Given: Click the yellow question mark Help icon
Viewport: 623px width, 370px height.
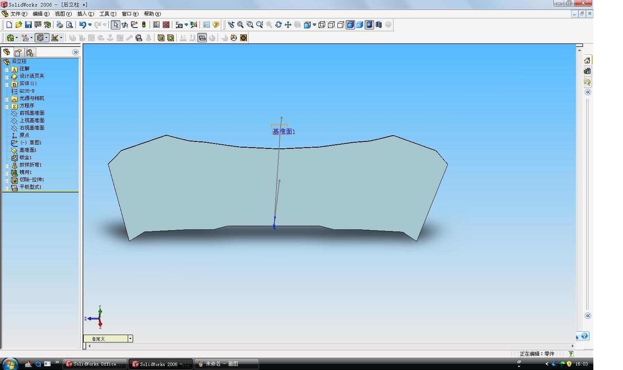Looking at the screenshot, I should [x=216, y=25].
